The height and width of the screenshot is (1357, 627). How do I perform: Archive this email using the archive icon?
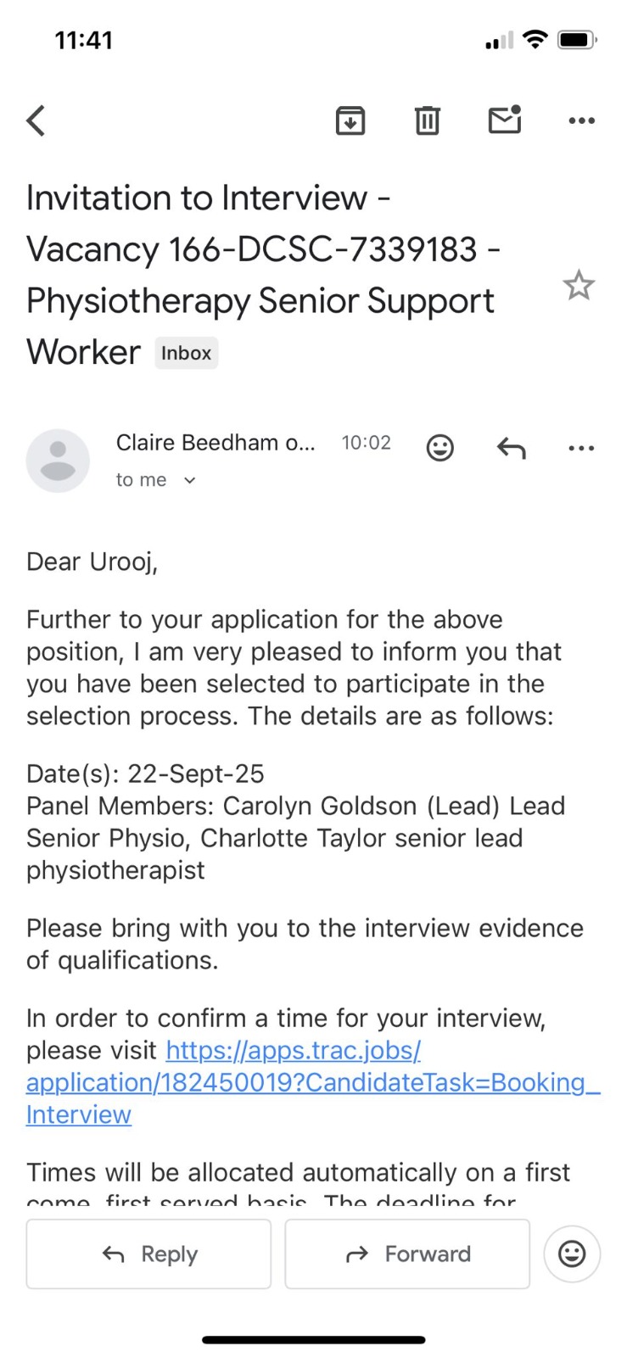click(350, 120)
